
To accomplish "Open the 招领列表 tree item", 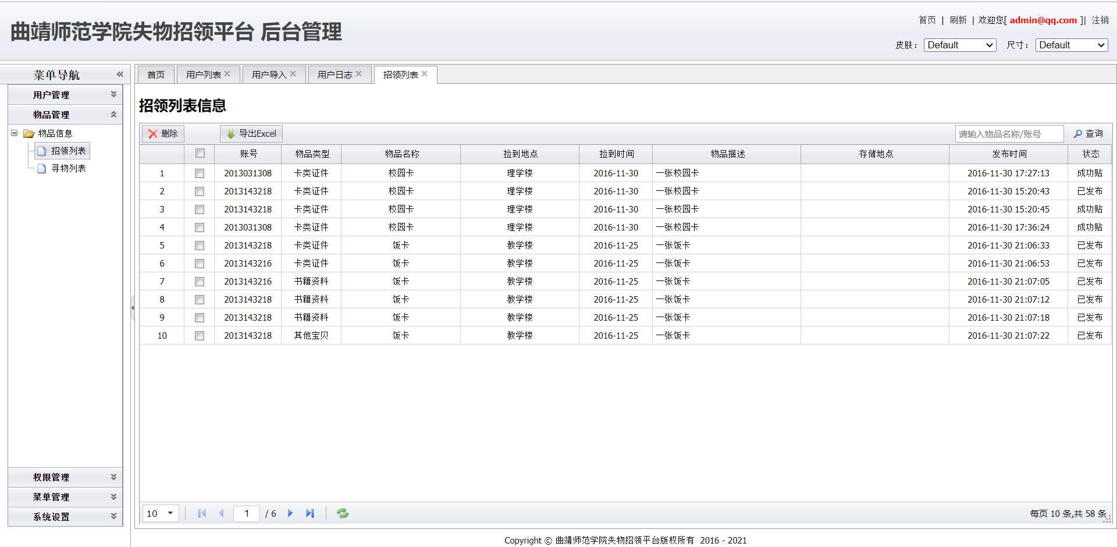I will click(x=62, y=151).
